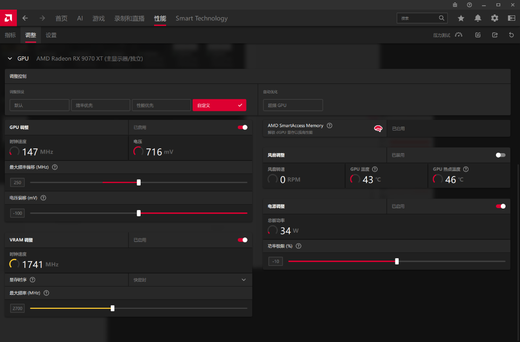Disable the GPU 调整 toggle

tap(243, 128)
